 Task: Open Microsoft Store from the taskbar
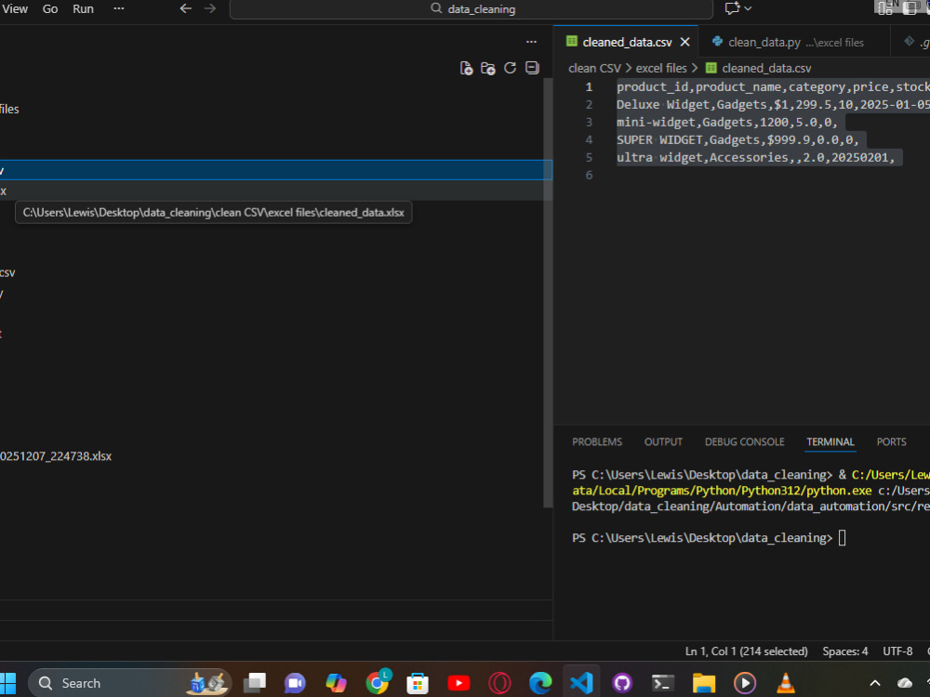418,683
